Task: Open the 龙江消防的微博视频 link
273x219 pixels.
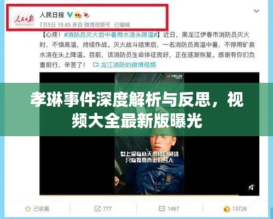Action: [129, 65]
